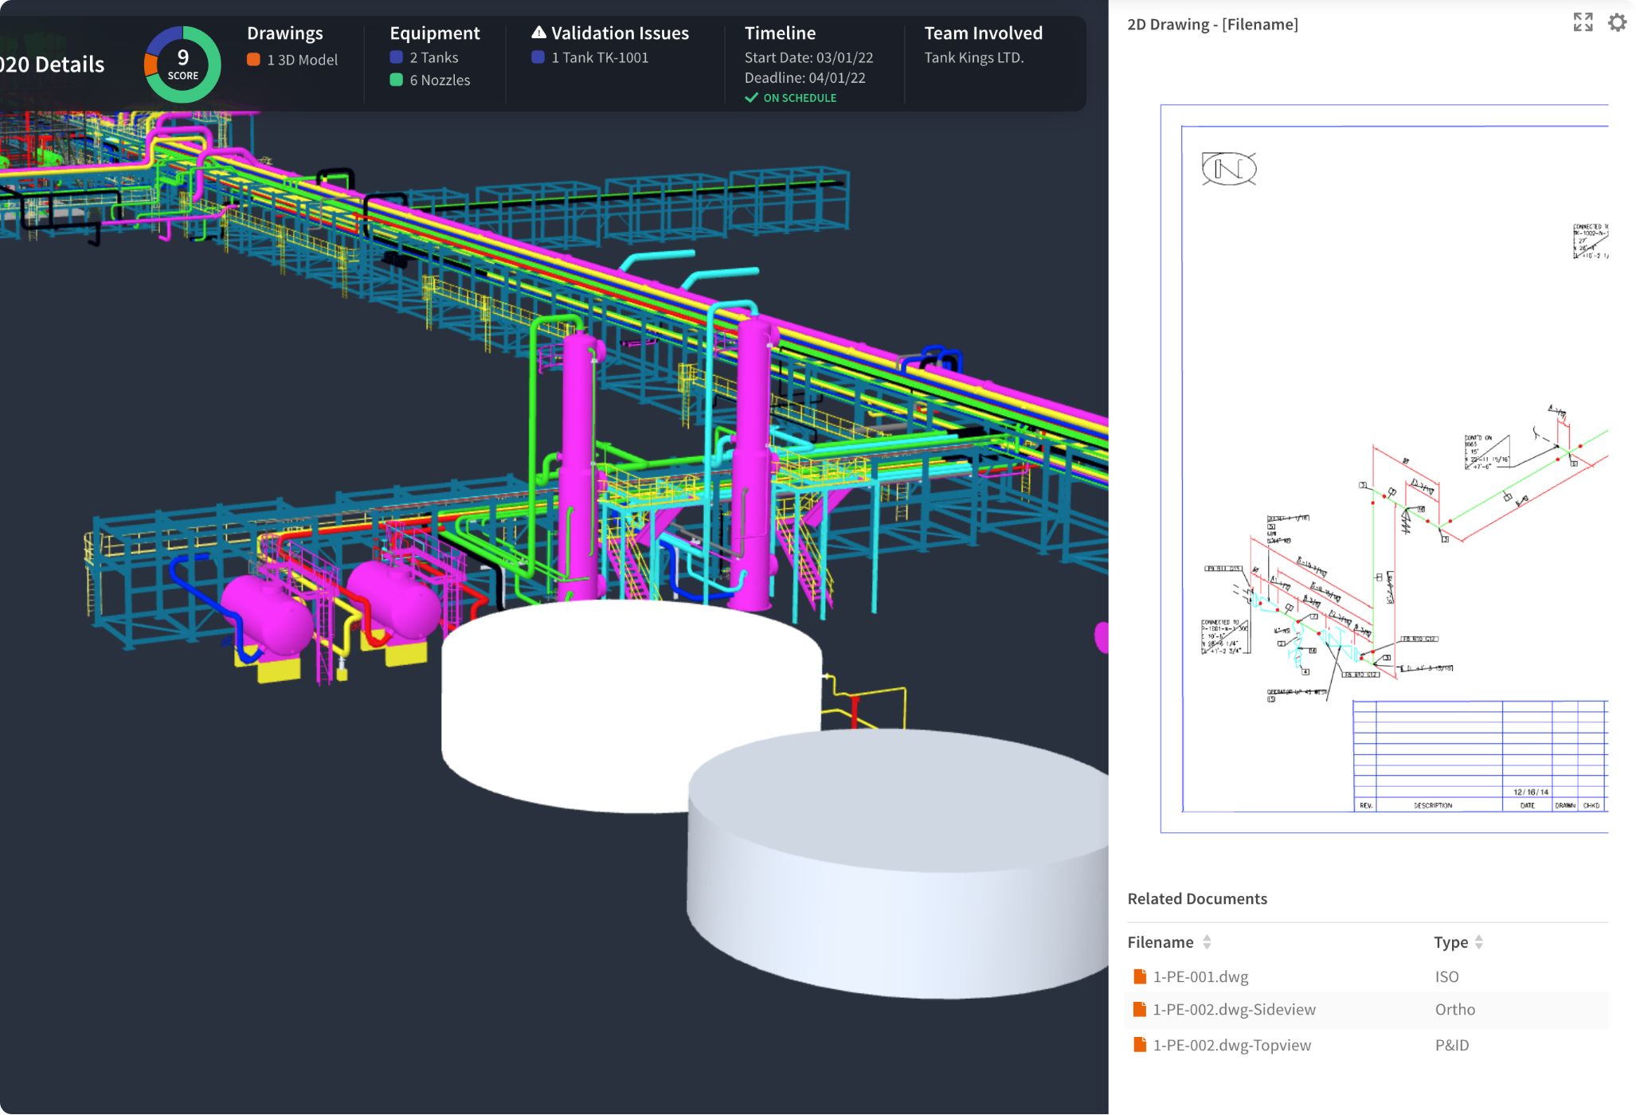Viewport: 1636px width, 1115px height.
Task: Click the warning icon next to Validation Issues
Action: coord(538,33)
